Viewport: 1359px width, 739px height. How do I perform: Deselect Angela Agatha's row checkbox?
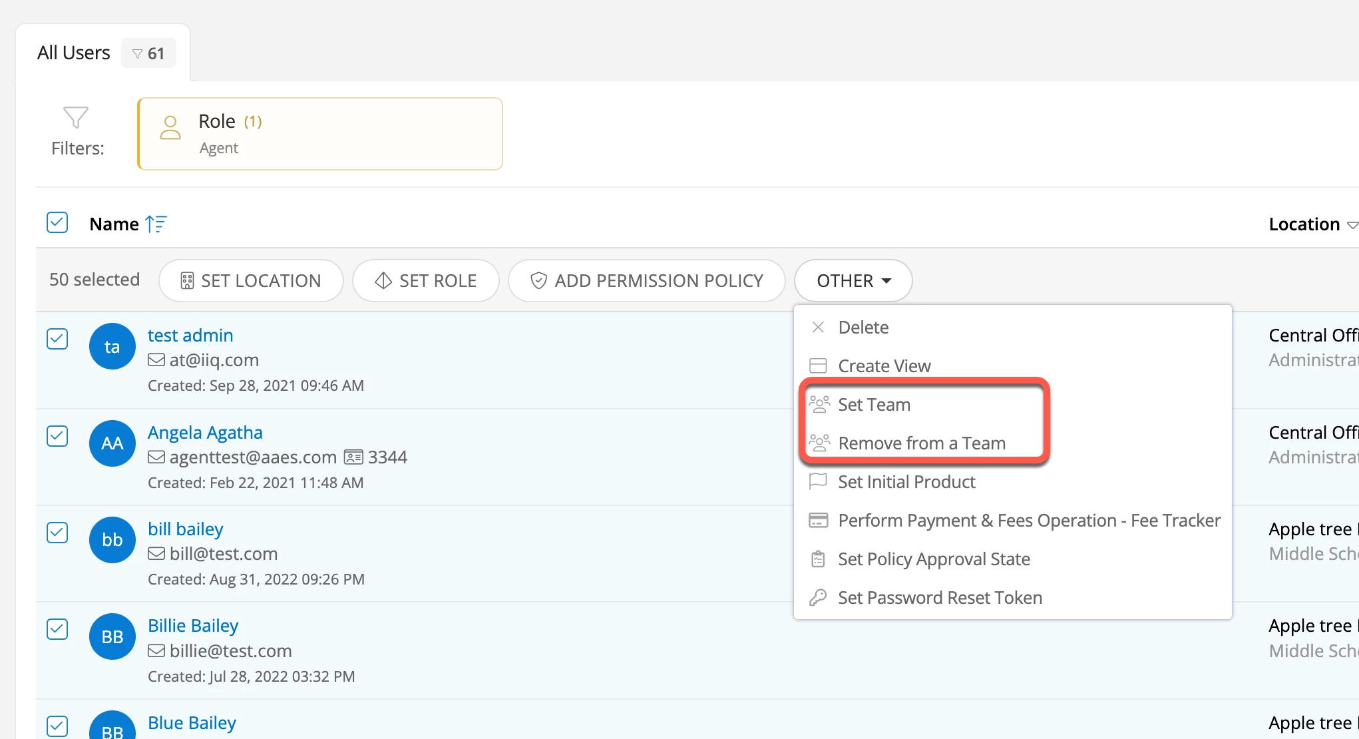coord(57,436)
